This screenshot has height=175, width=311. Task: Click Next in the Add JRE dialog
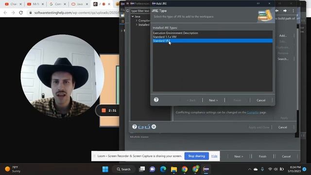(x=213, y=100)
